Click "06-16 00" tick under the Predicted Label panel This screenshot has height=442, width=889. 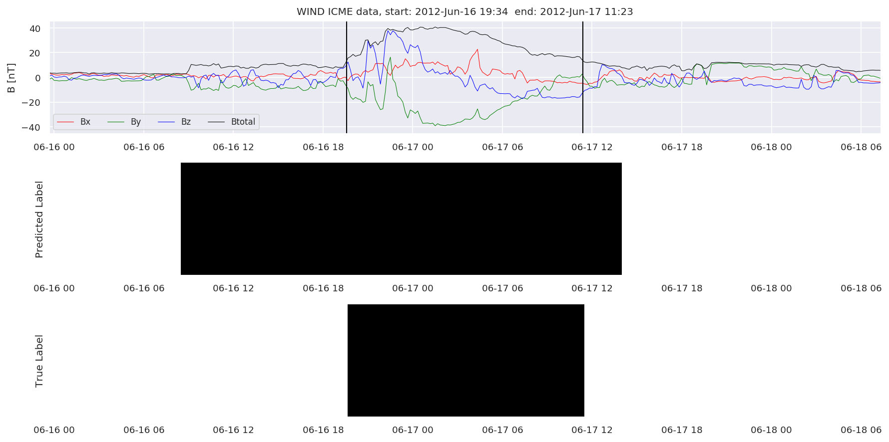coord(54,288)
